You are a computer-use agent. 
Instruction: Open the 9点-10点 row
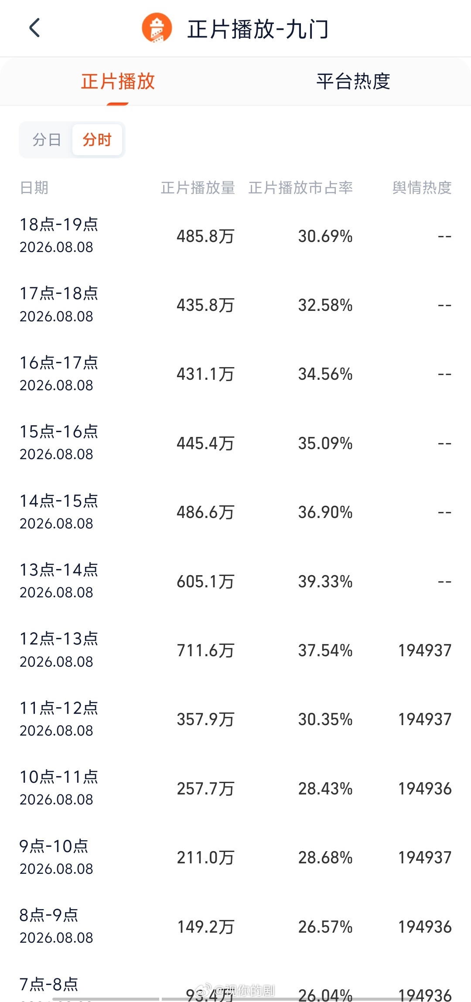(235, 857)
